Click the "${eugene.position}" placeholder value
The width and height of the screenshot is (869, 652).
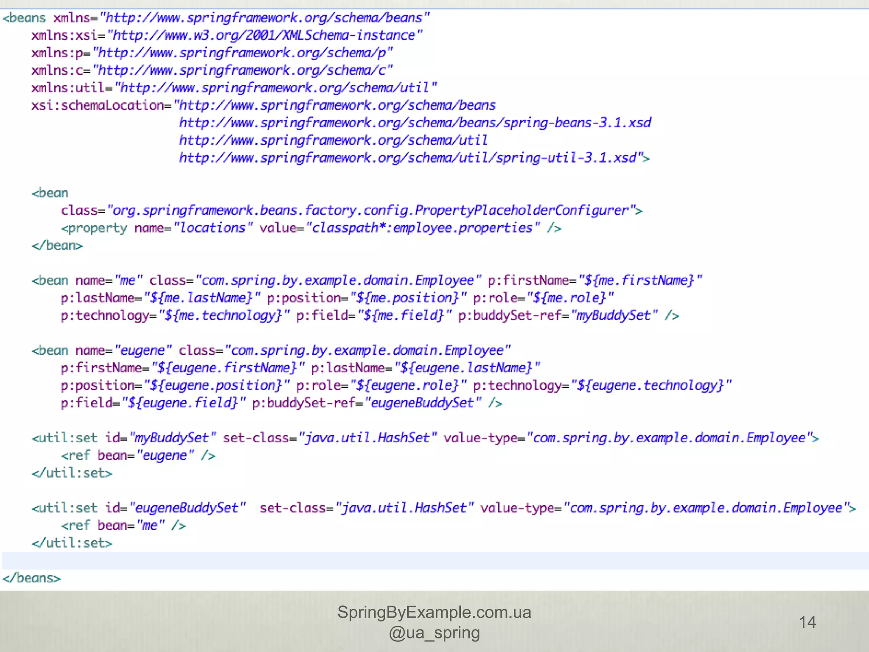tap(217, 385)
